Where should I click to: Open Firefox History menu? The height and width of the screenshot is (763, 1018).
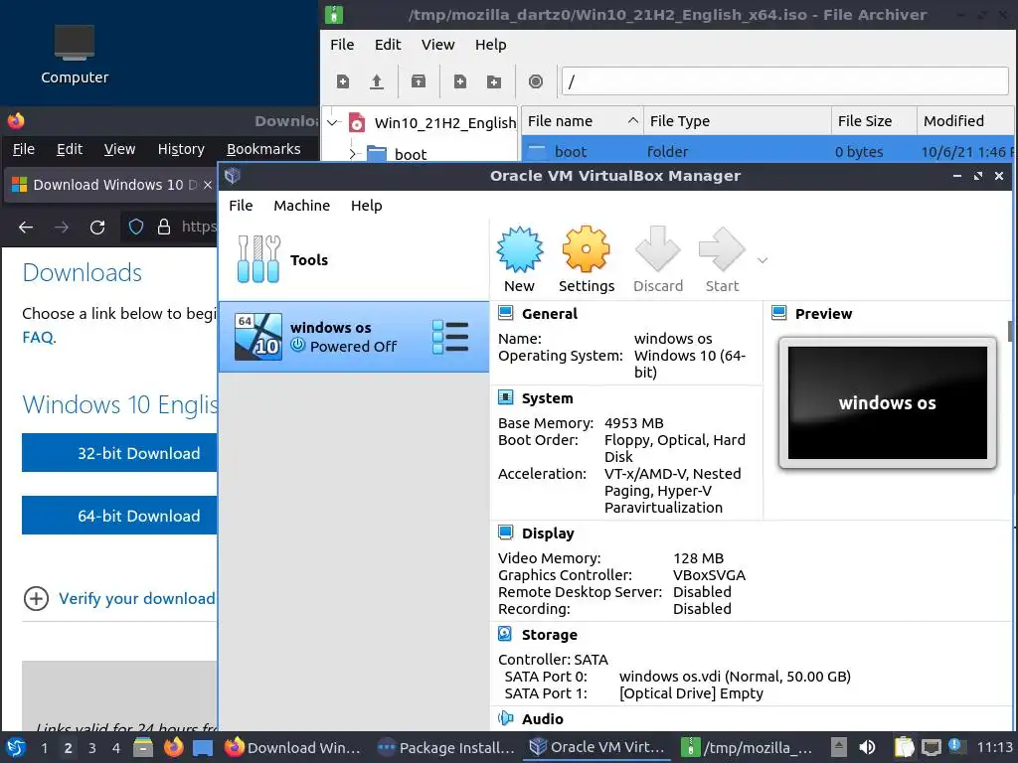(x=181, y=149)
